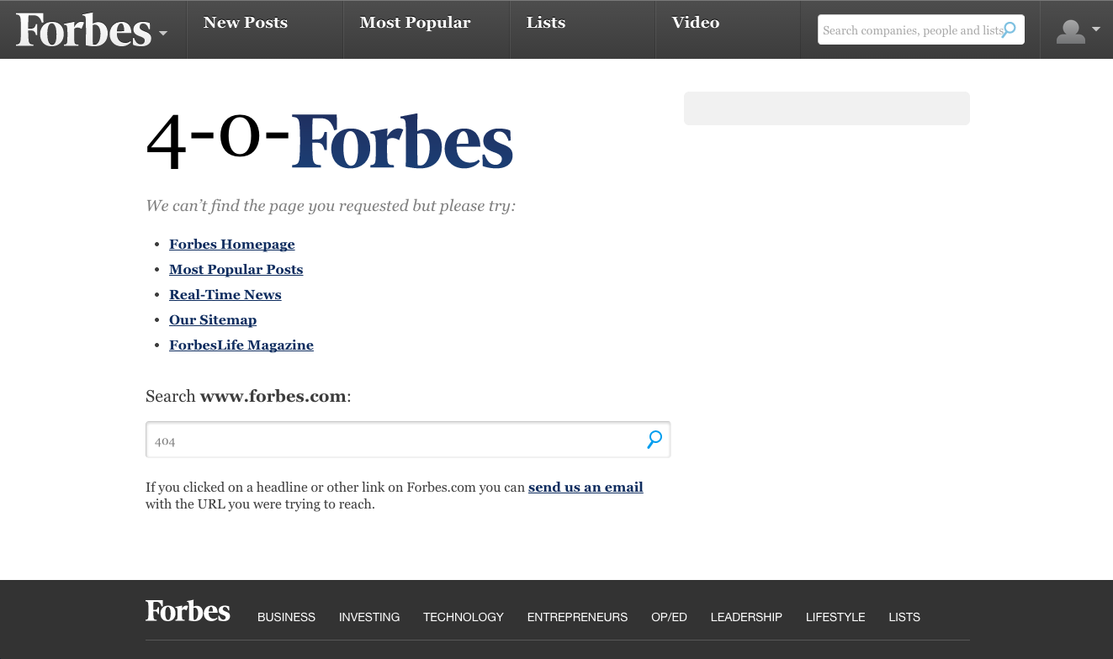This screenshot has width=1113, height=659.
Task: Open the Forbes Homepage link
Action: pyautogui.click(x=232, y=245)
